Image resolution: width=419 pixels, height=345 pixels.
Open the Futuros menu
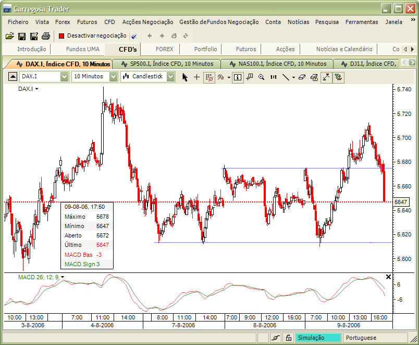[x=87, y=22]
